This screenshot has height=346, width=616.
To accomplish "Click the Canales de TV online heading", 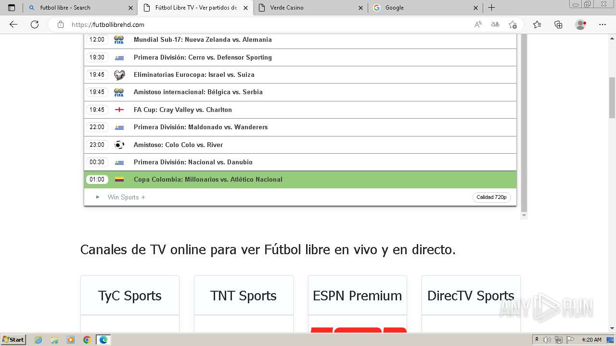I will (268, 250).
